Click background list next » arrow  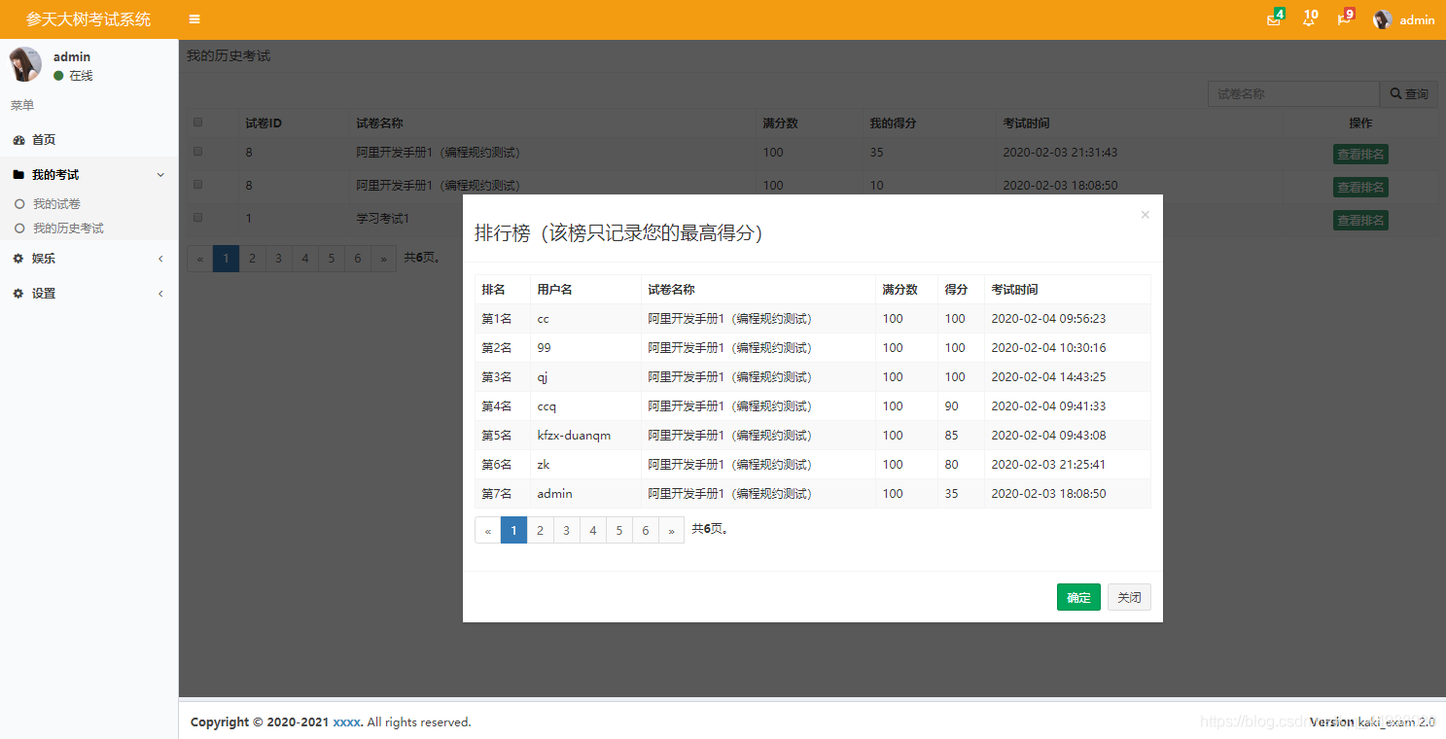383,258
